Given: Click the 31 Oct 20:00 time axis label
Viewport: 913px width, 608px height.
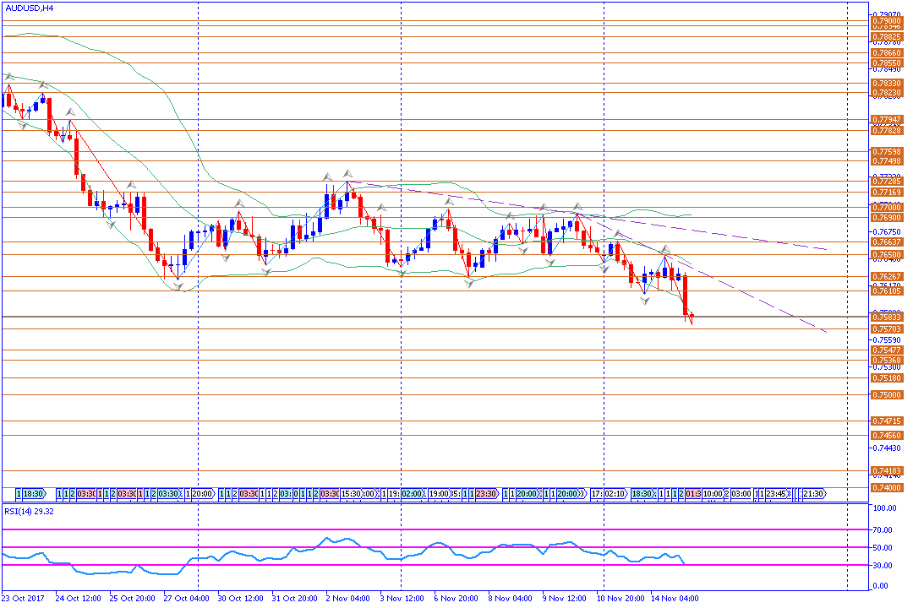Looking at the screenshot, I should [295, 598].
